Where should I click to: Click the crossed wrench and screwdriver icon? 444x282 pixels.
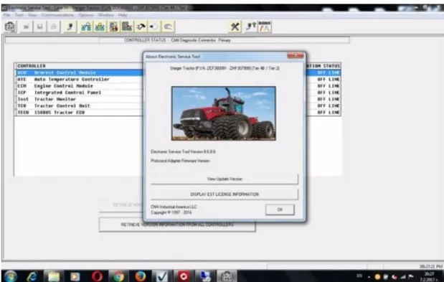click(x=235, y=27)
